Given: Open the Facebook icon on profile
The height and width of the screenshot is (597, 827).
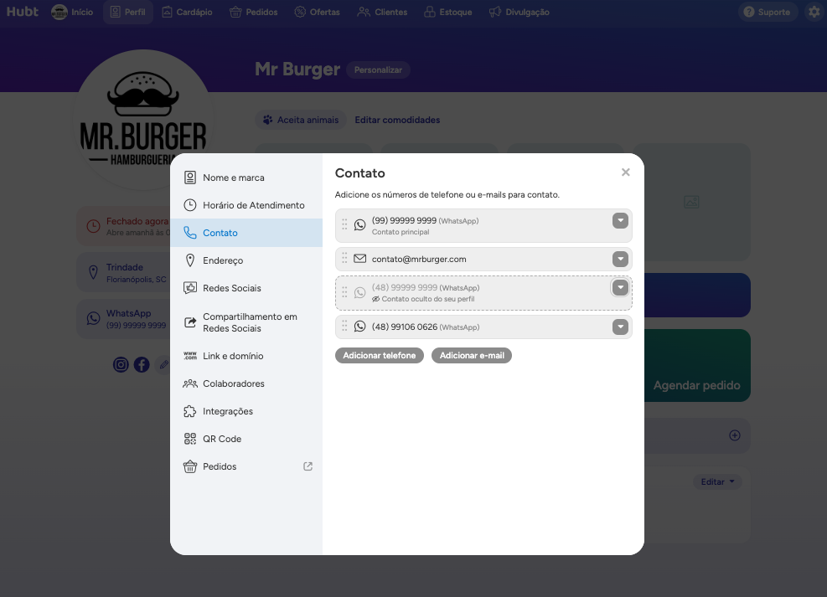Looking at the screenshot, I should pos(142,364).
